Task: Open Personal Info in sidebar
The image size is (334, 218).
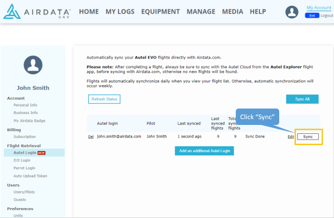Action: coord(26,105)
